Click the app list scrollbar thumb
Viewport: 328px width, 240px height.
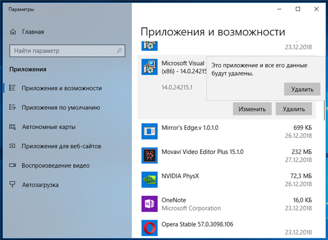324,111
